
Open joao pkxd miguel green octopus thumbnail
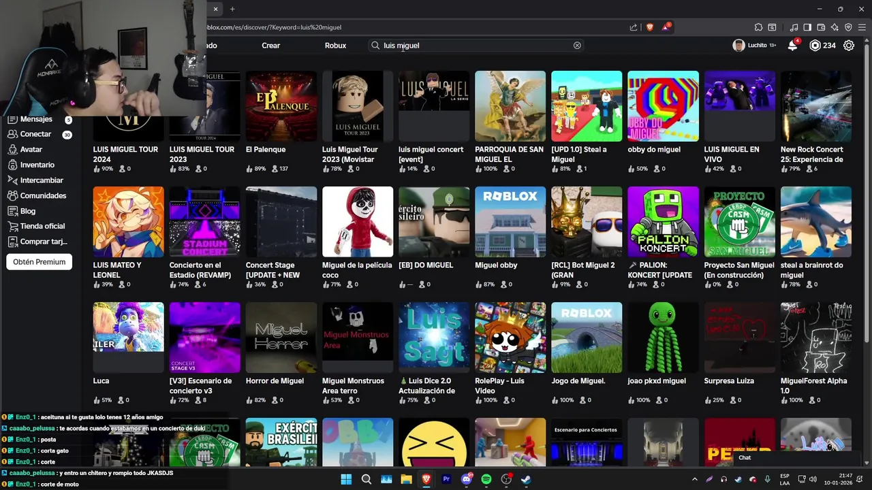click(663, 338)
